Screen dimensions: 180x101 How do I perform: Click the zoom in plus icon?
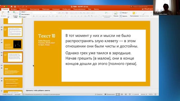coord(147,94)
